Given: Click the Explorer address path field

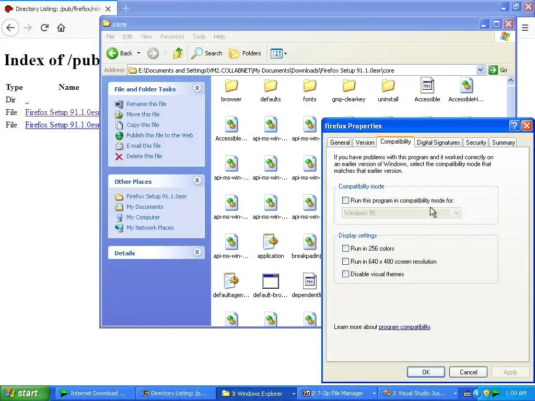Looking at the screenshot, I should pyautogui.click(x=306, y=70).
